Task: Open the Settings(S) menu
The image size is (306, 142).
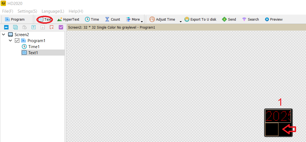Action: tap(27, 11)
